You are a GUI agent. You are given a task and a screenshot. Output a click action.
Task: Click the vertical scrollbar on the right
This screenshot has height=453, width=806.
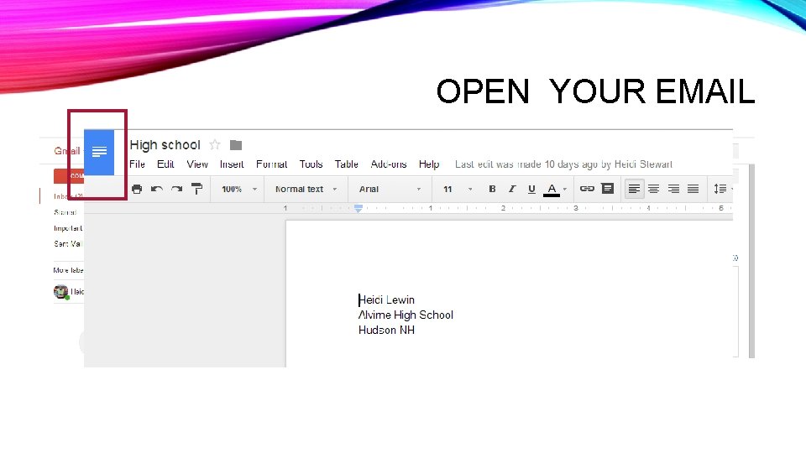tap(751, 261)
